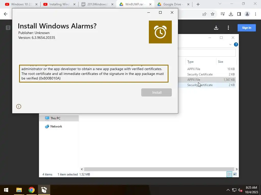Close the Installing Wind tab
This screenshot has height=195, width=261.
(74, 4)
